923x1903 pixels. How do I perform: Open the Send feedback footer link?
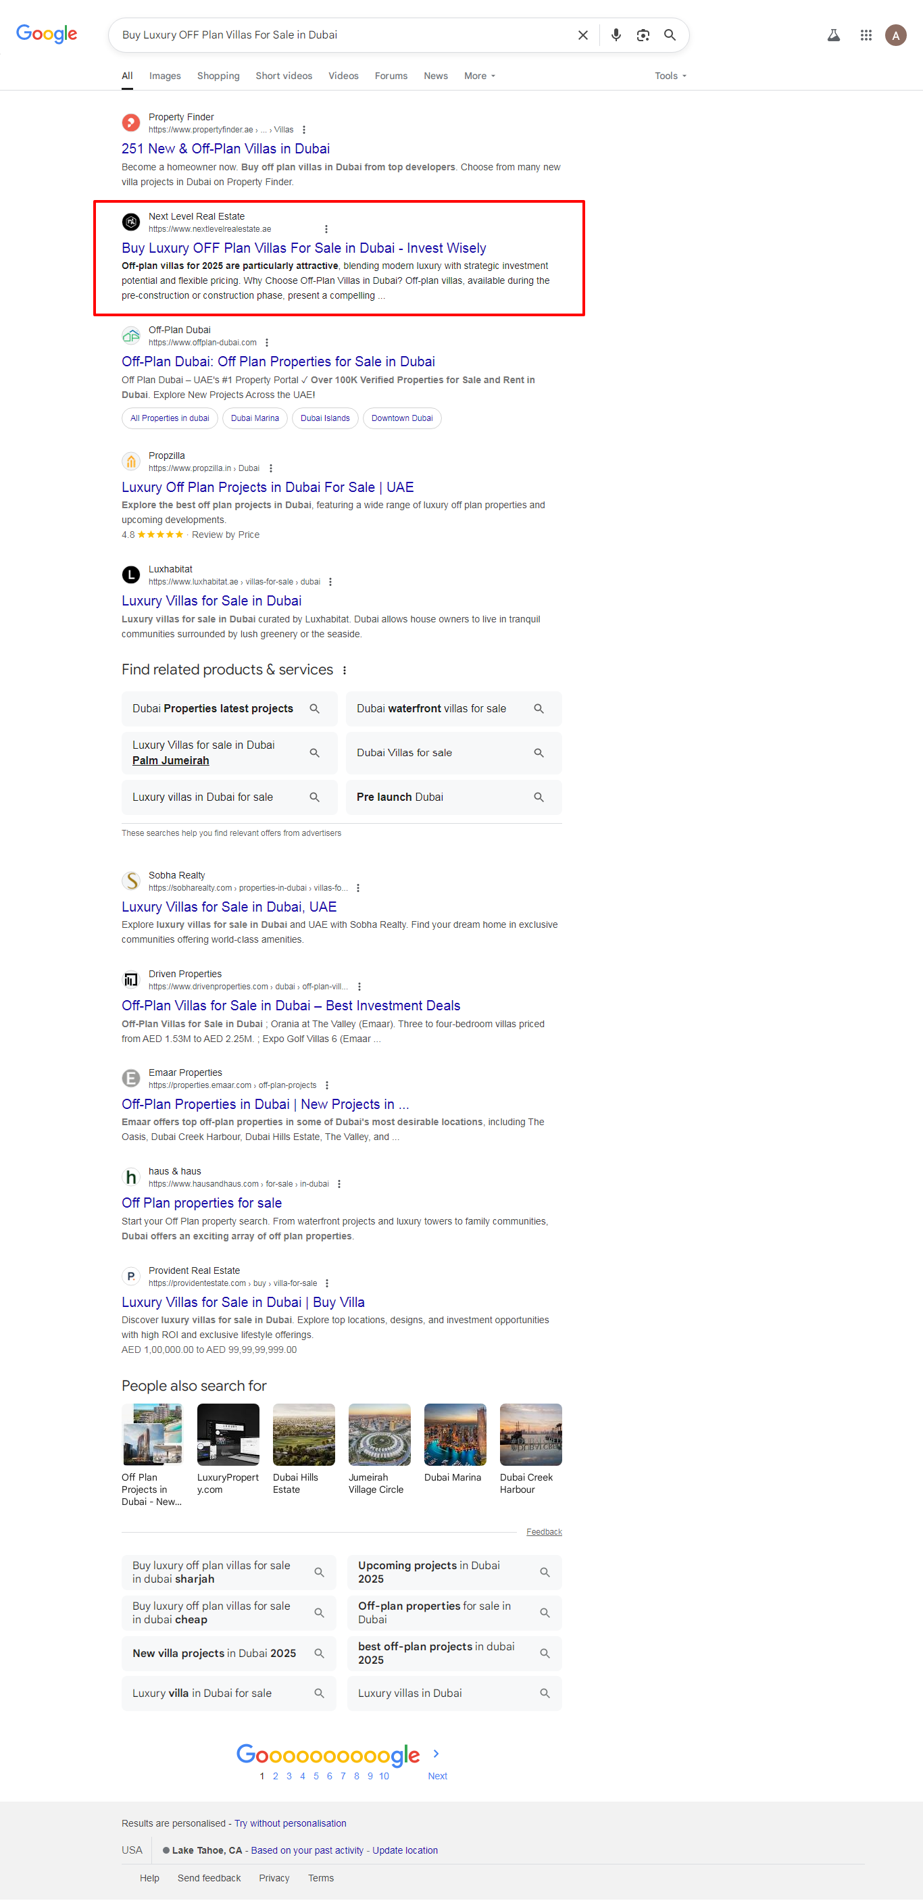(209, 1878)
